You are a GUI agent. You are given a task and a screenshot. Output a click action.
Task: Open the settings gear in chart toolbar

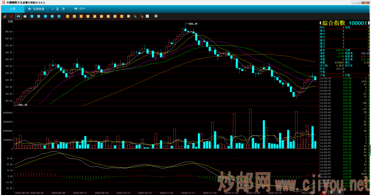[156, 16]
